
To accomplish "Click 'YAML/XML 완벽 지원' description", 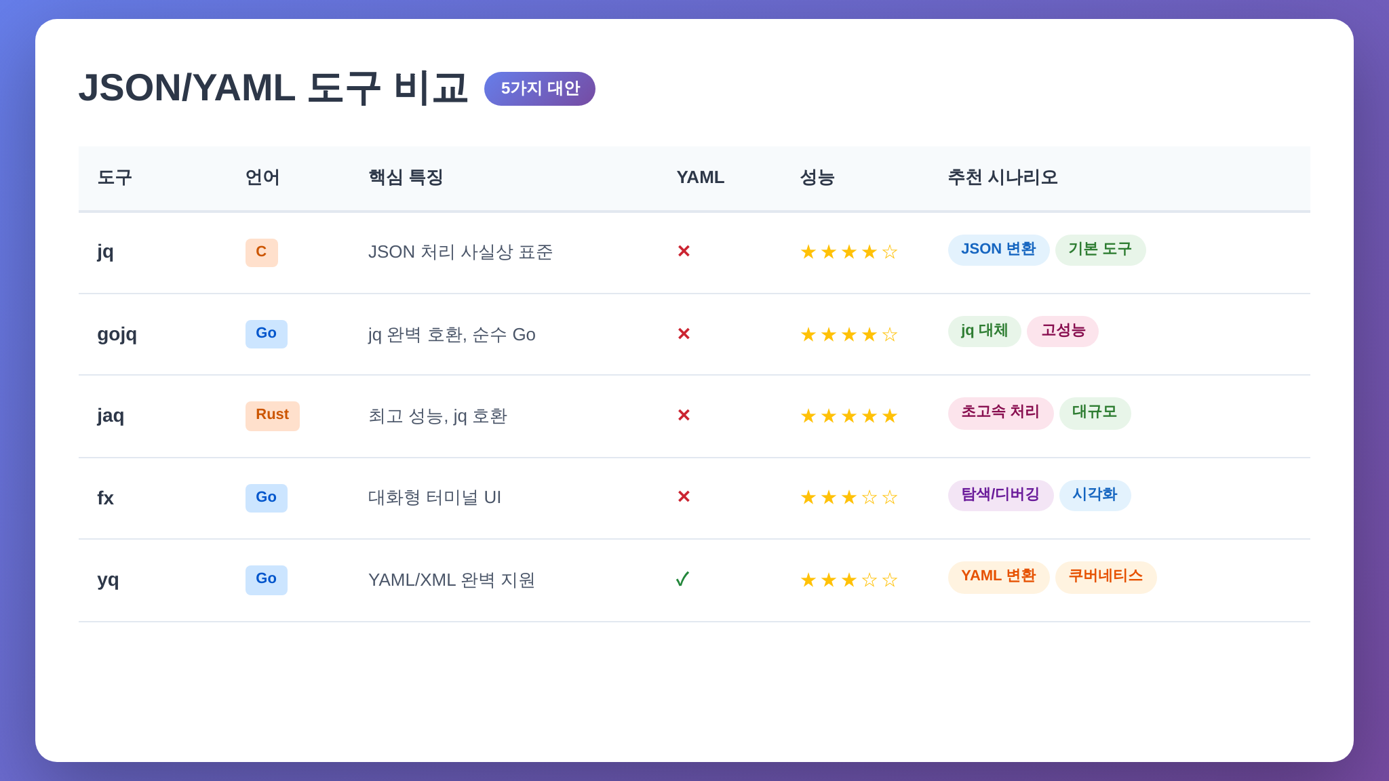I will click(x=452, y=580).
